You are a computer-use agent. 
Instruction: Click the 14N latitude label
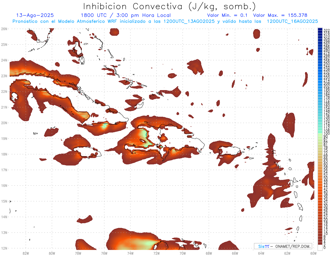tap(4, 217)
